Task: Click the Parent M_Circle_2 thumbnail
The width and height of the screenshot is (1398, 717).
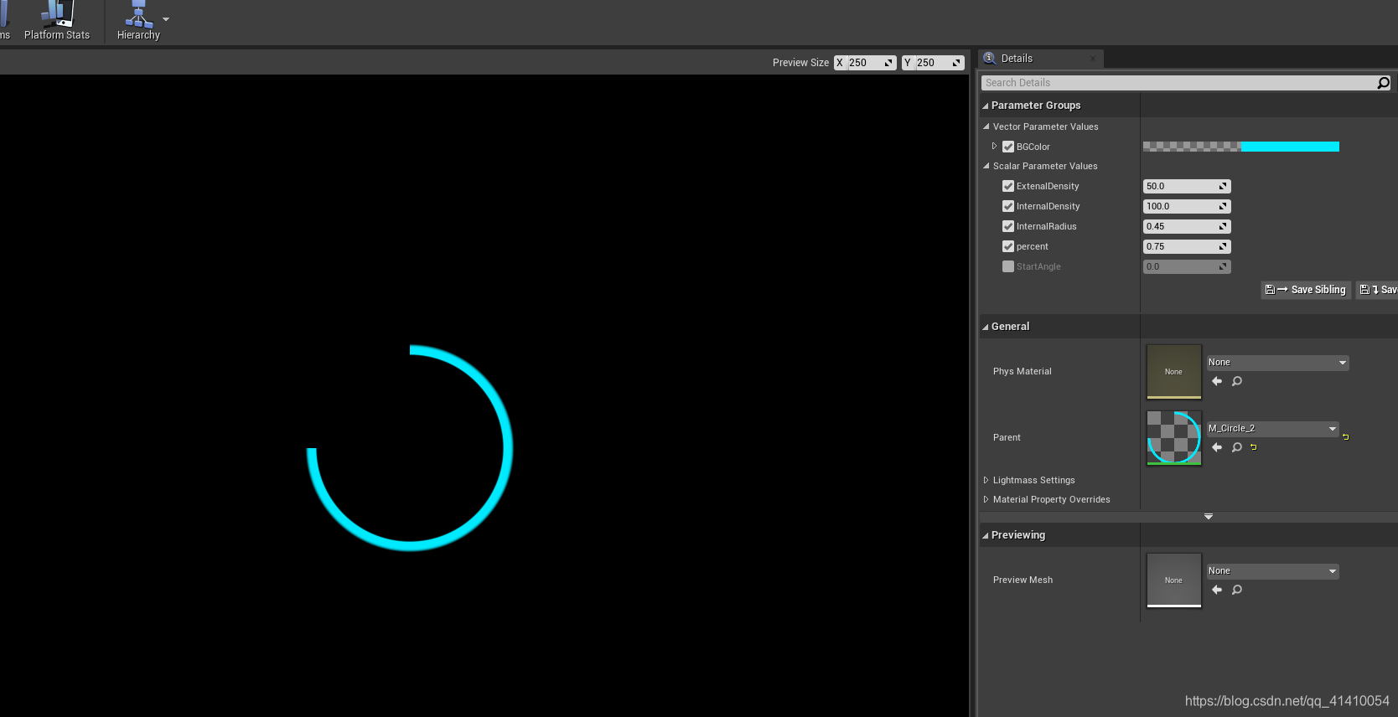Action: pos(1174,438)
